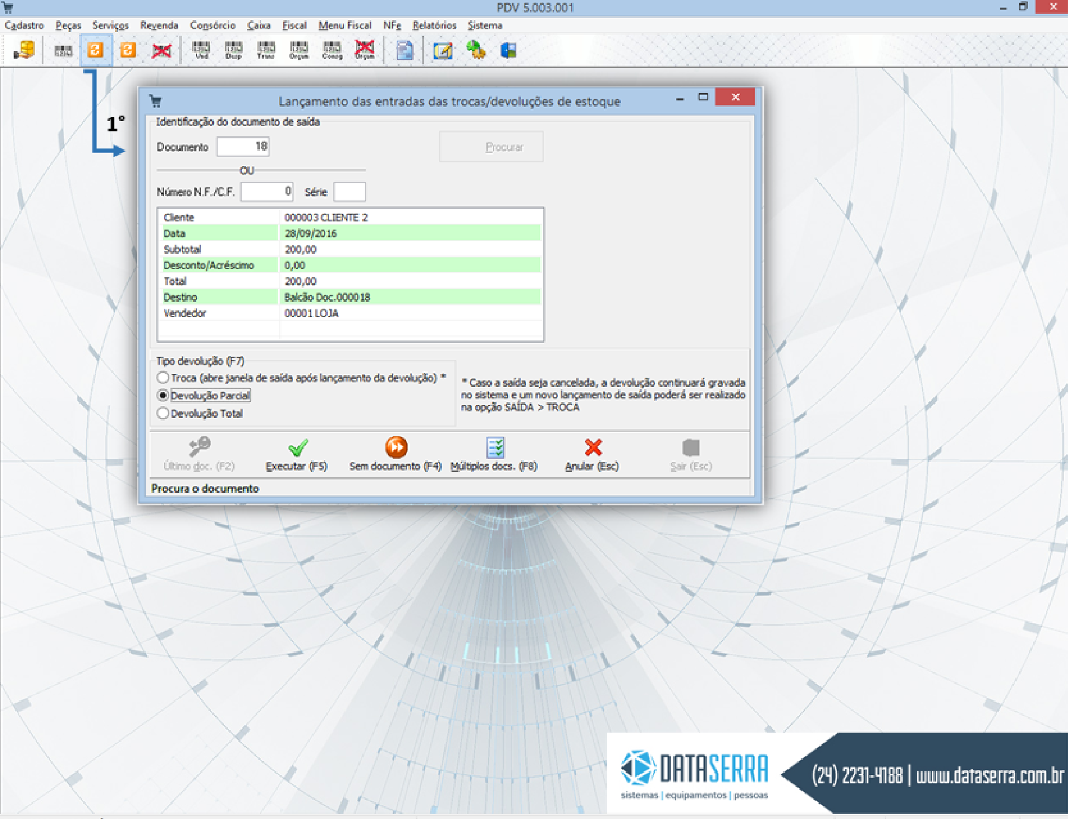Click Executar (F5) green check button
Screen dimensions: 1071x819
click(x=297, y=454)
